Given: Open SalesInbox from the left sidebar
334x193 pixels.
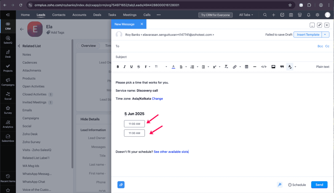Looking at the screenshot, I should pyautogui.click(x=8, y=138).
